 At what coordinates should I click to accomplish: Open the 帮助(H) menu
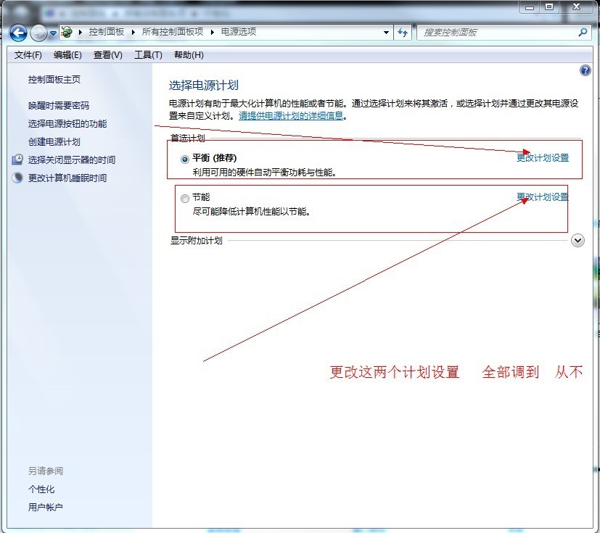coord(189,55)
